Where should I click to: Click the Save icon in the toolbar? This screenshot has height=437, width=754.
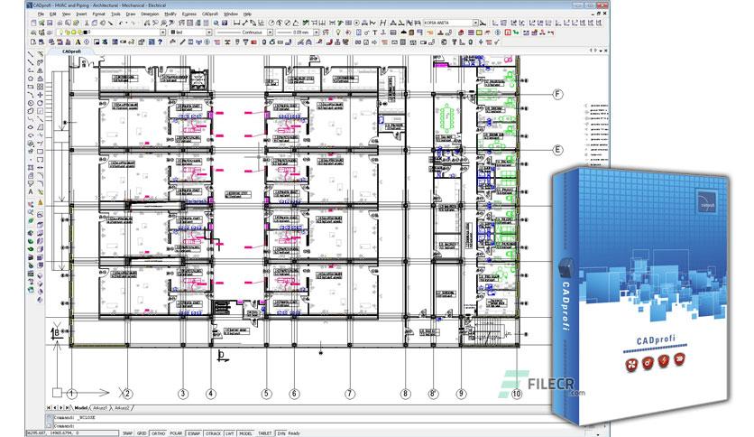[50, 23]
